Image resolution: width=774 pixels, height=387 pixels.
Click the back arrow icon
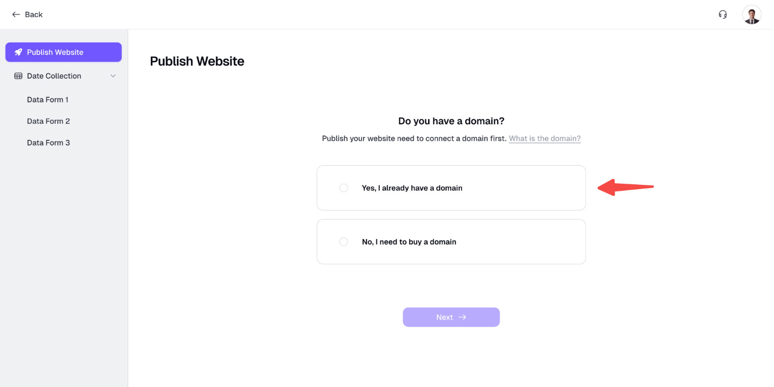click(16, 15)
